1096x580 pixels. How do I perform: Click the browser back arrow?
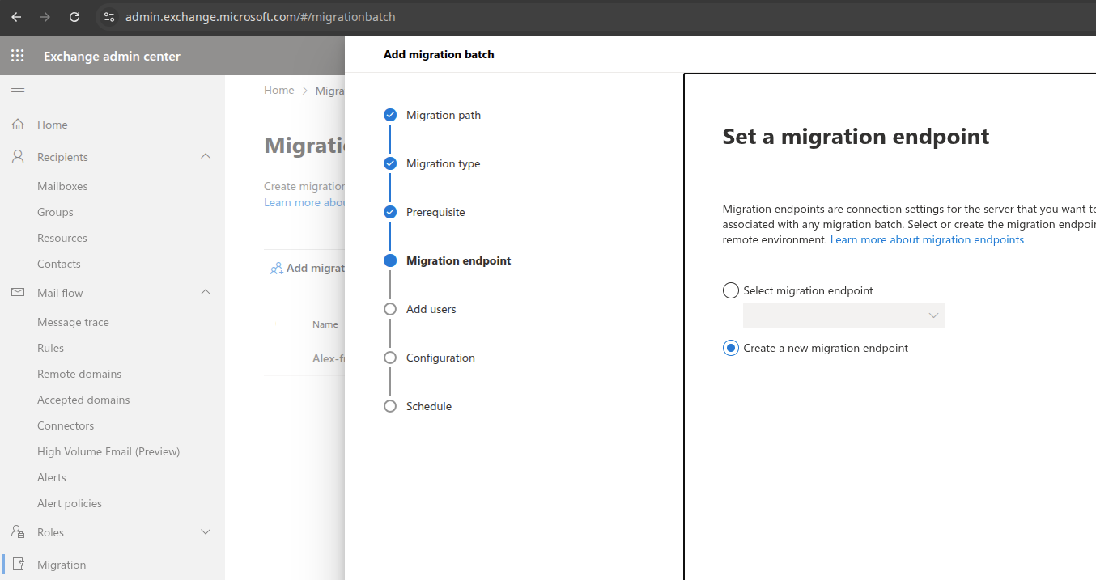pyautogui.click(x=16, y=16)
